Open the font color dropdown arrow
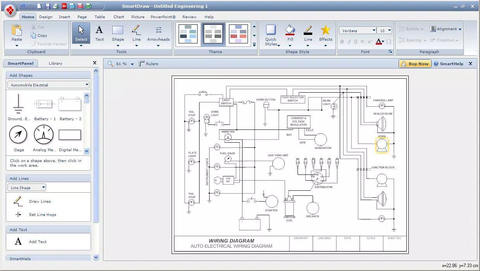480x271 pixels. pos(383,41)
